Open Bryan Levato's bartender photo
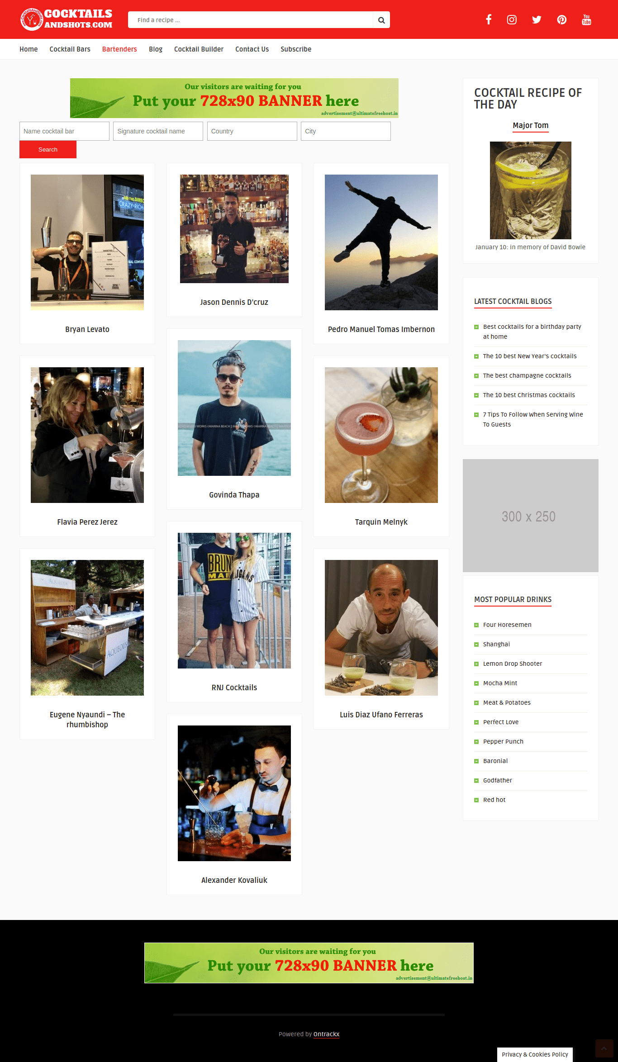 (x=87, y=242)
